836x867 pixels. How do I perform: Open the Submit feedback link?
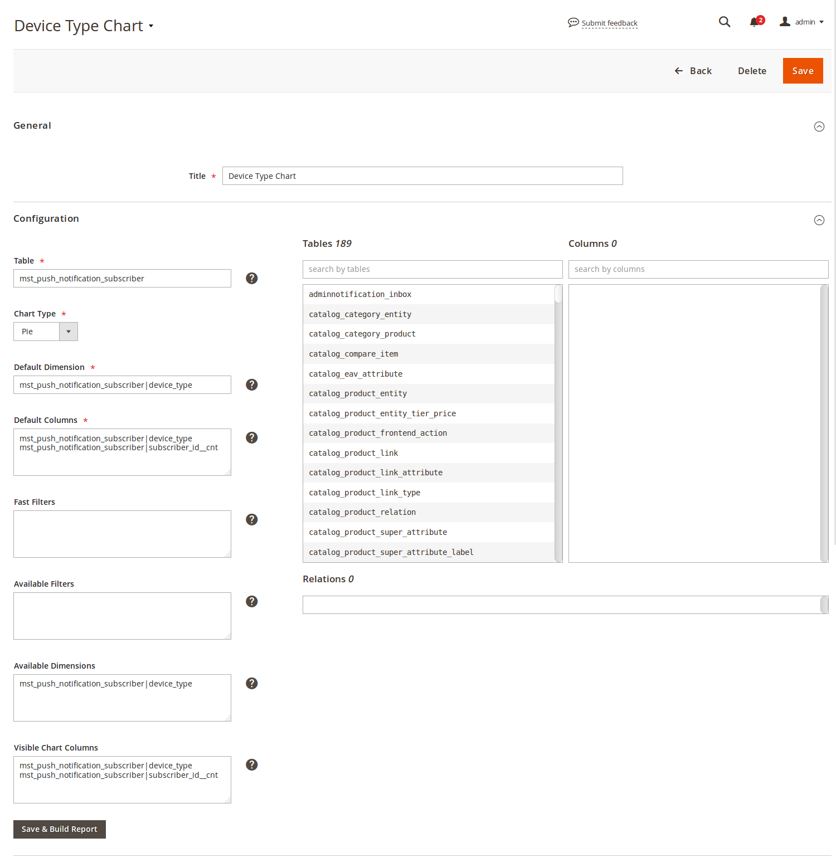[x=609, y=23]
